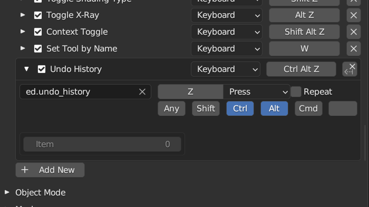The width and height of the screenshot is (369, 207).
Task: Restore the Undo History keymap item
Action: [x=349, y=69]
